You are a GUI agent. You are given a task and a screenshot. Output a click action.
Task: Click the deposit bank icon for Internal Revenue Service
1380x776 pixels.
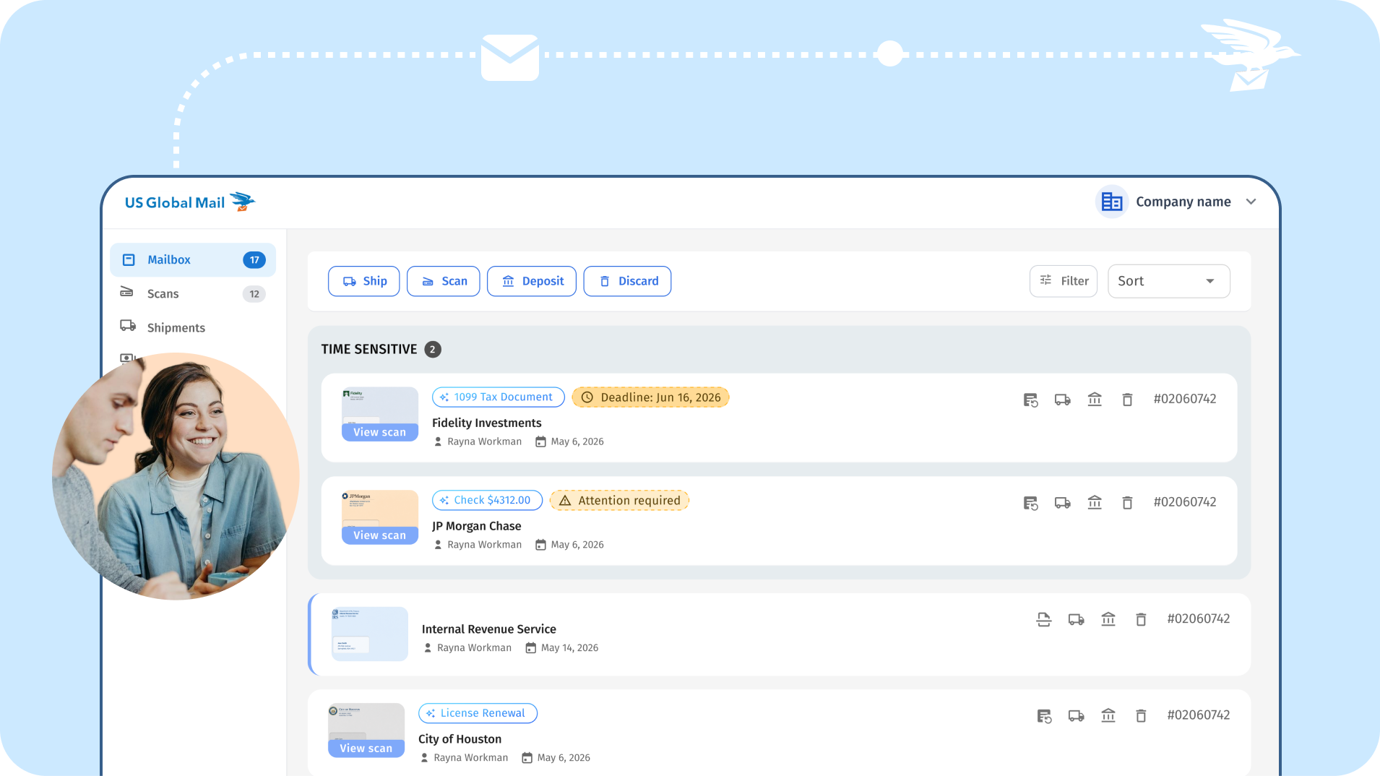click(x=1108, y=619)
